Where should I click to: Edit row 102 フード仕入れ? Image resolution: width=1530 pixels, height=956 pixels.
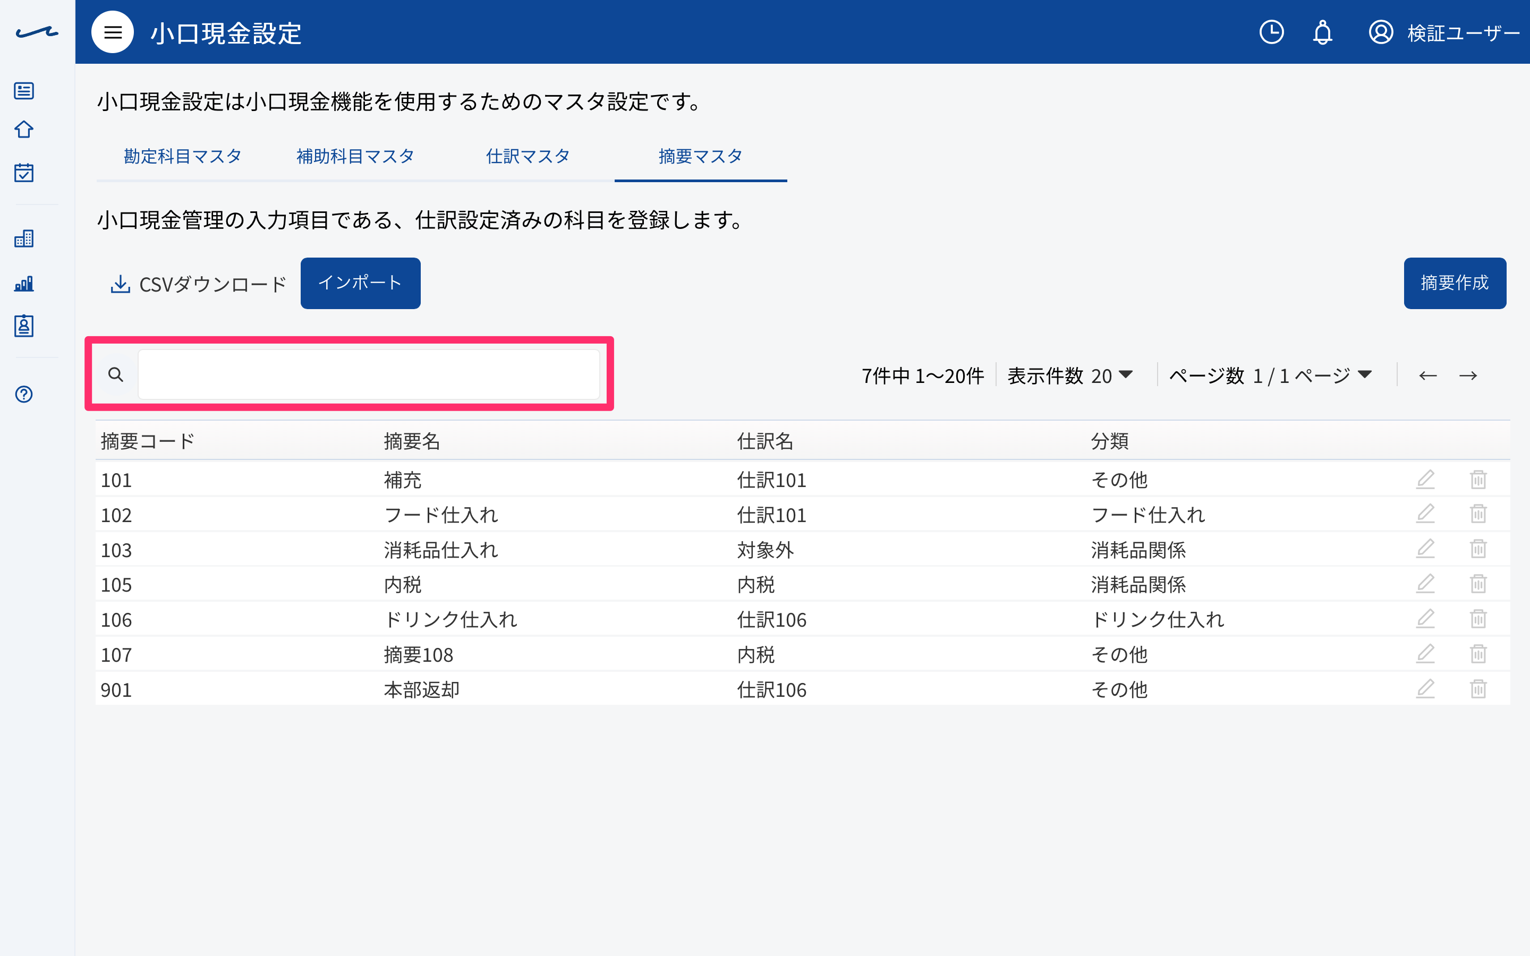tap(1425, 514)
